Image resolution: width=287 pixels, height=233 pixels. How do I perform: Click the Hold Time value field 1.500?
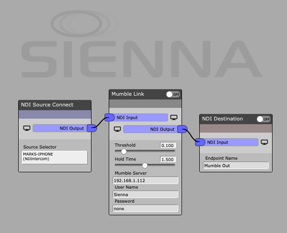tap(168, 159)
